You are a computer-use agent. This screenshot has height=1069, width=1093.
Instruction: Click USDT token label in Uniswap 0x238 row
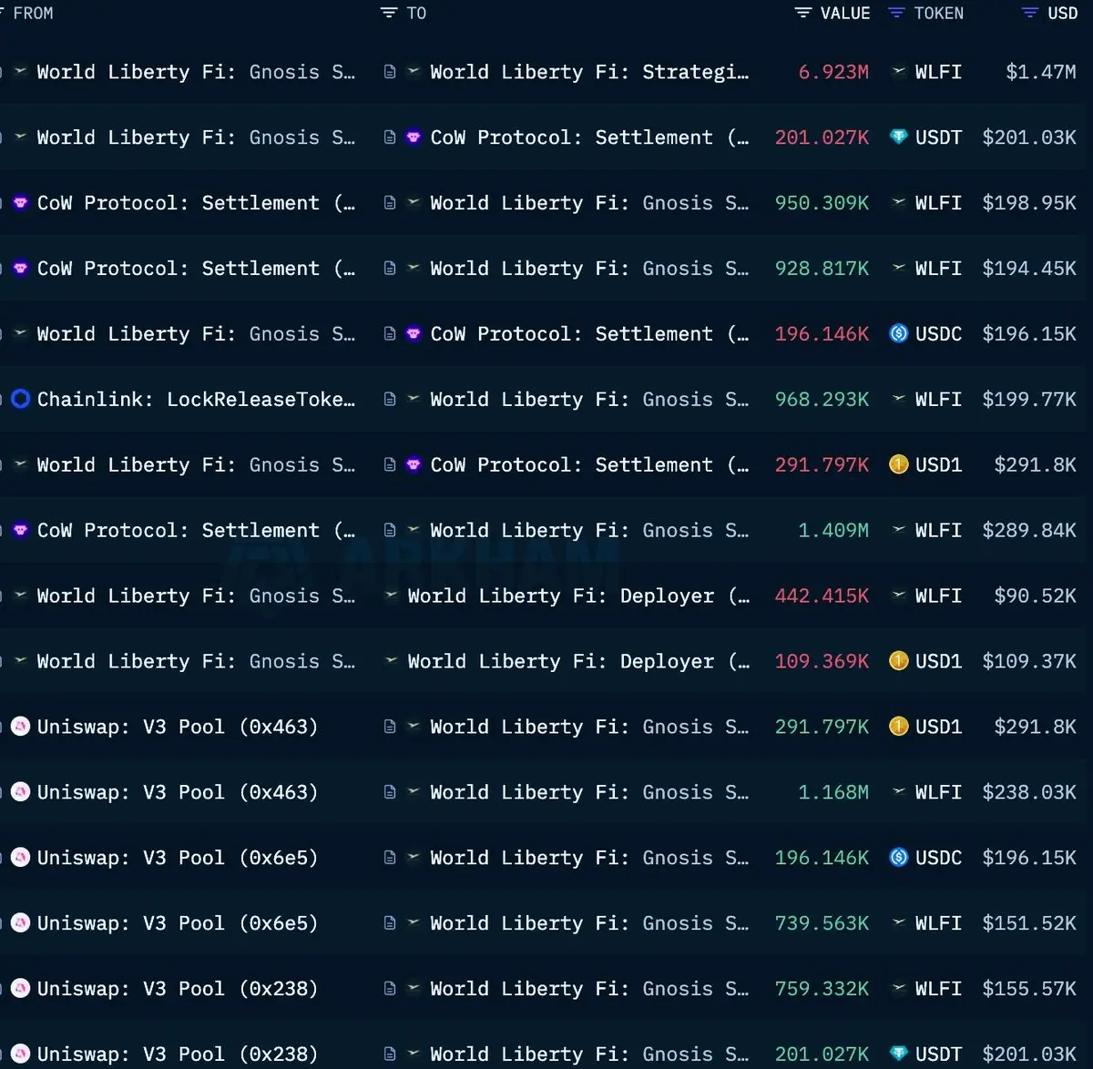[938, 1054]
